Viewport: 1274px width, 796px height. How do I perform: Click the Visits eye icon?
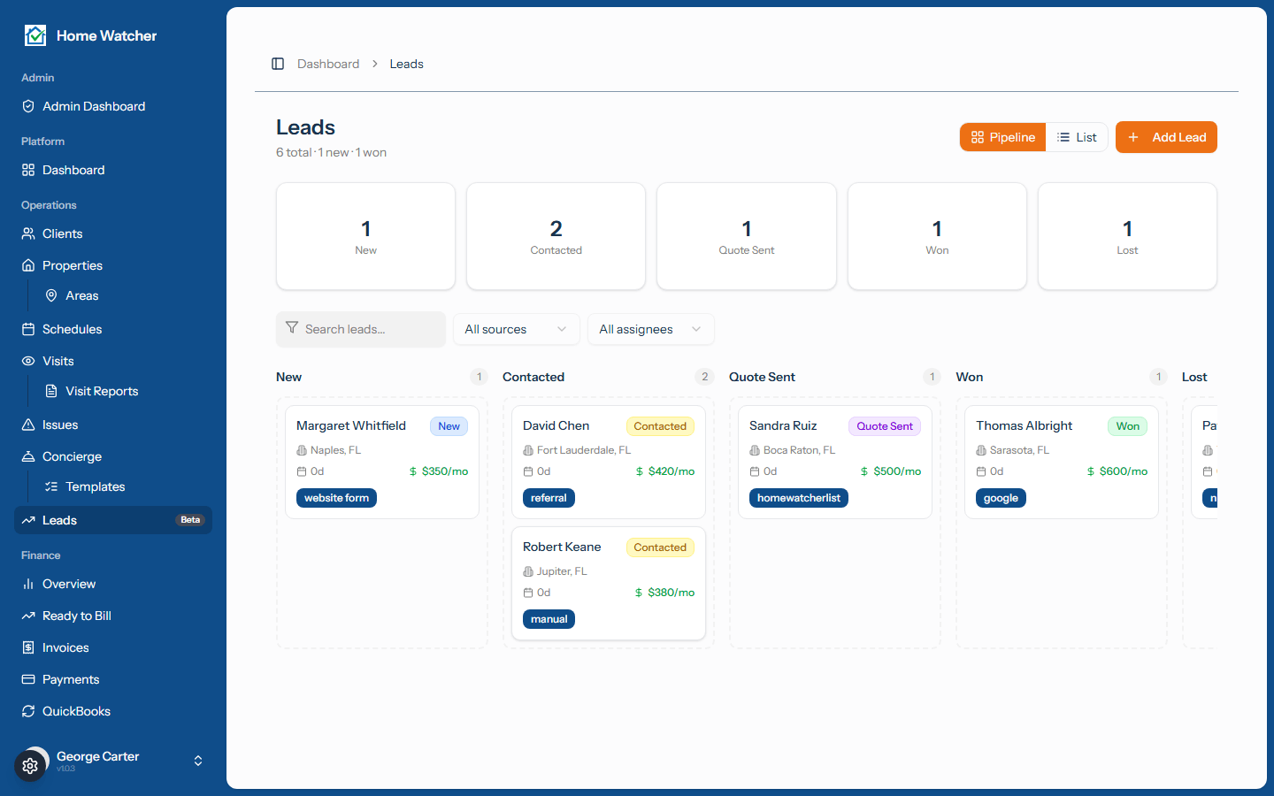[x=28, y=361]
